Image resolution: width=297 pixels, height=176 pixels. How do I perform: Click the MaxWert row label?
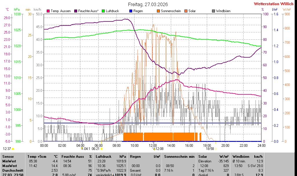(x=9, y=166)
